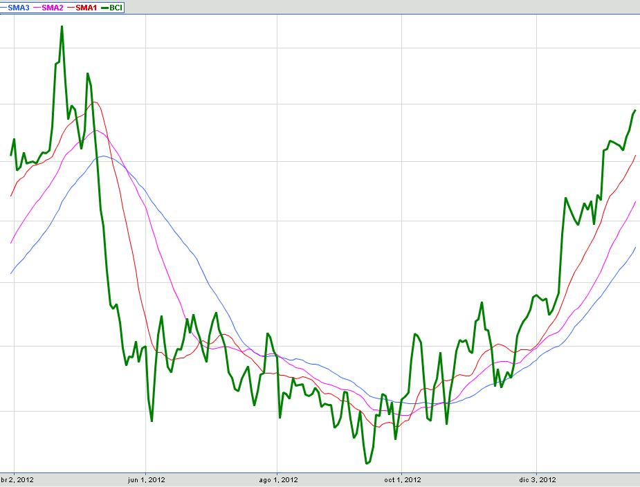640x487 pixels.
Task: Click the SMA2 legend label
Action: pyautogui.click(x=53, y=7)
